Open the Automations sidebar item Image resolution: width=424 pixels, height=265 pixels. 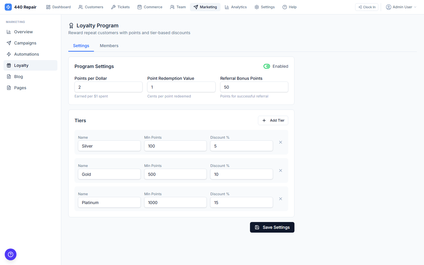26,54
